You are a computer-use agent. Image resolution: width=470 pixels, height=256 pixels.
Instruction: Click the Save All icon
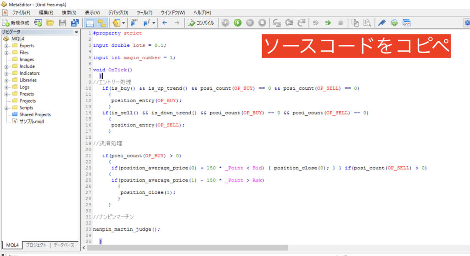(75, 23)
